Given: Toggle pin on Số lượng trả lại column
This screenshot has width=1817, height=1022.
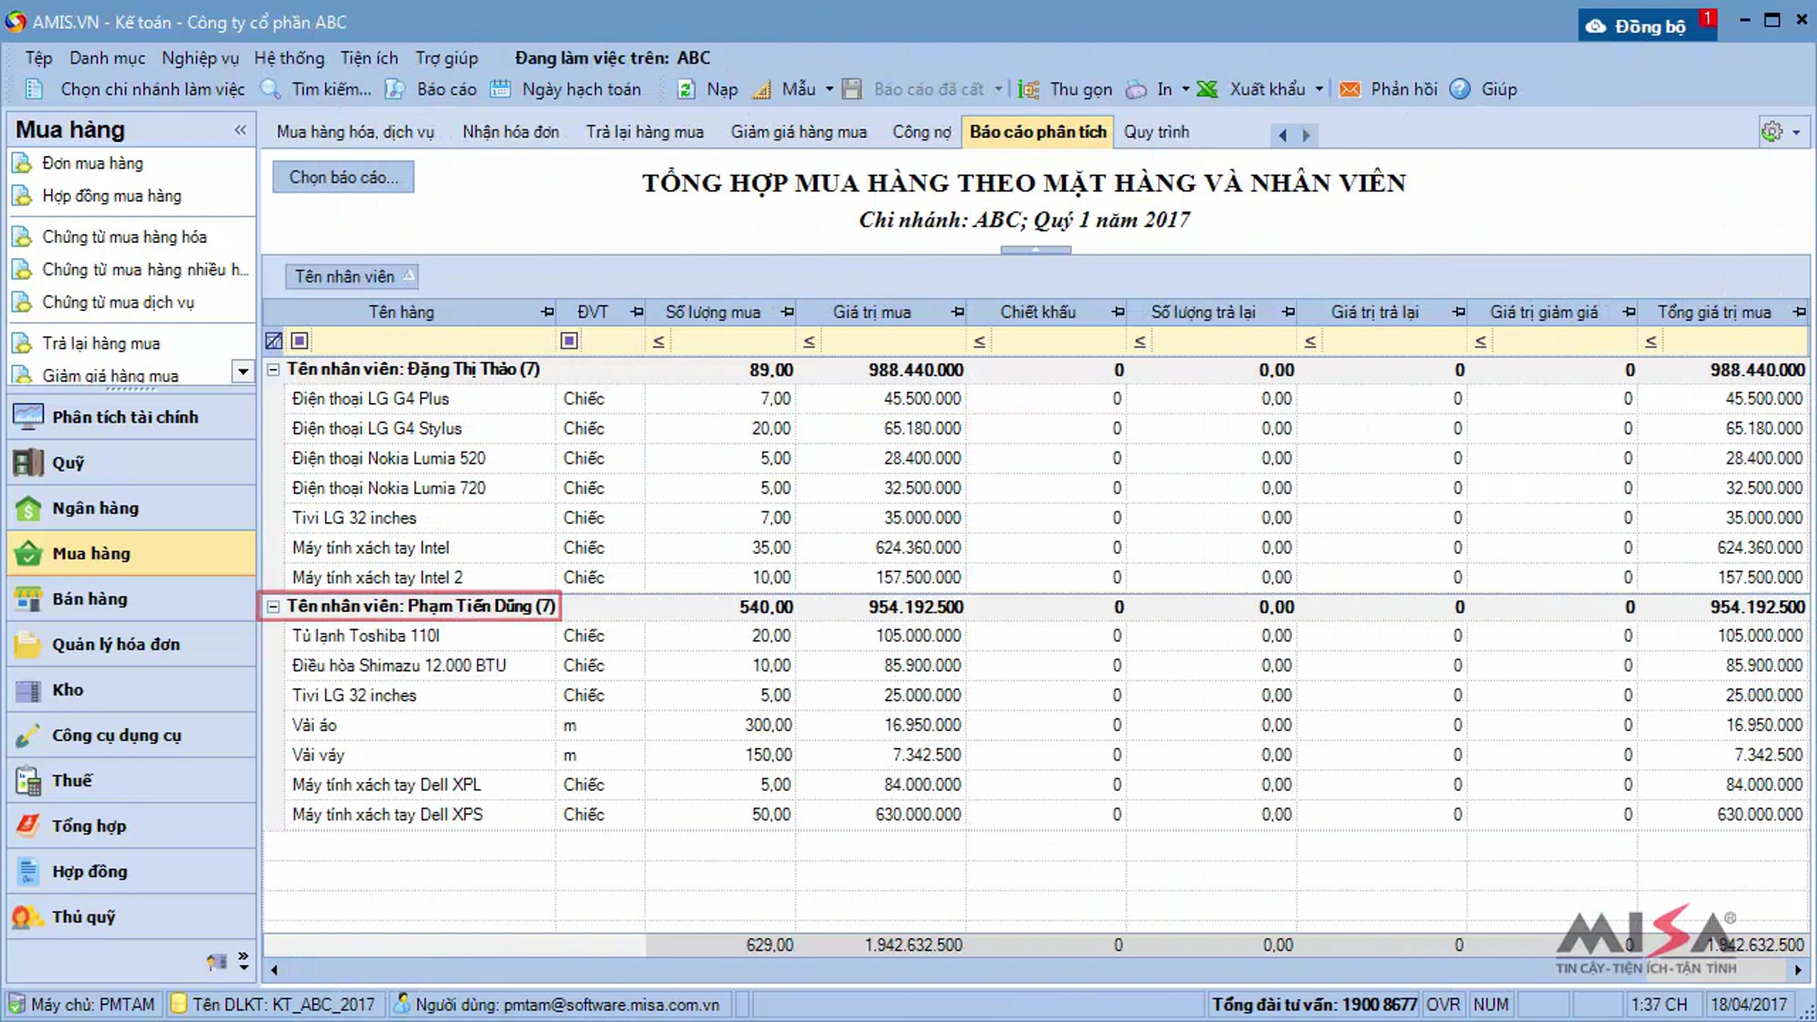Looking at the screenshot, I should (x=1288, y=312).
